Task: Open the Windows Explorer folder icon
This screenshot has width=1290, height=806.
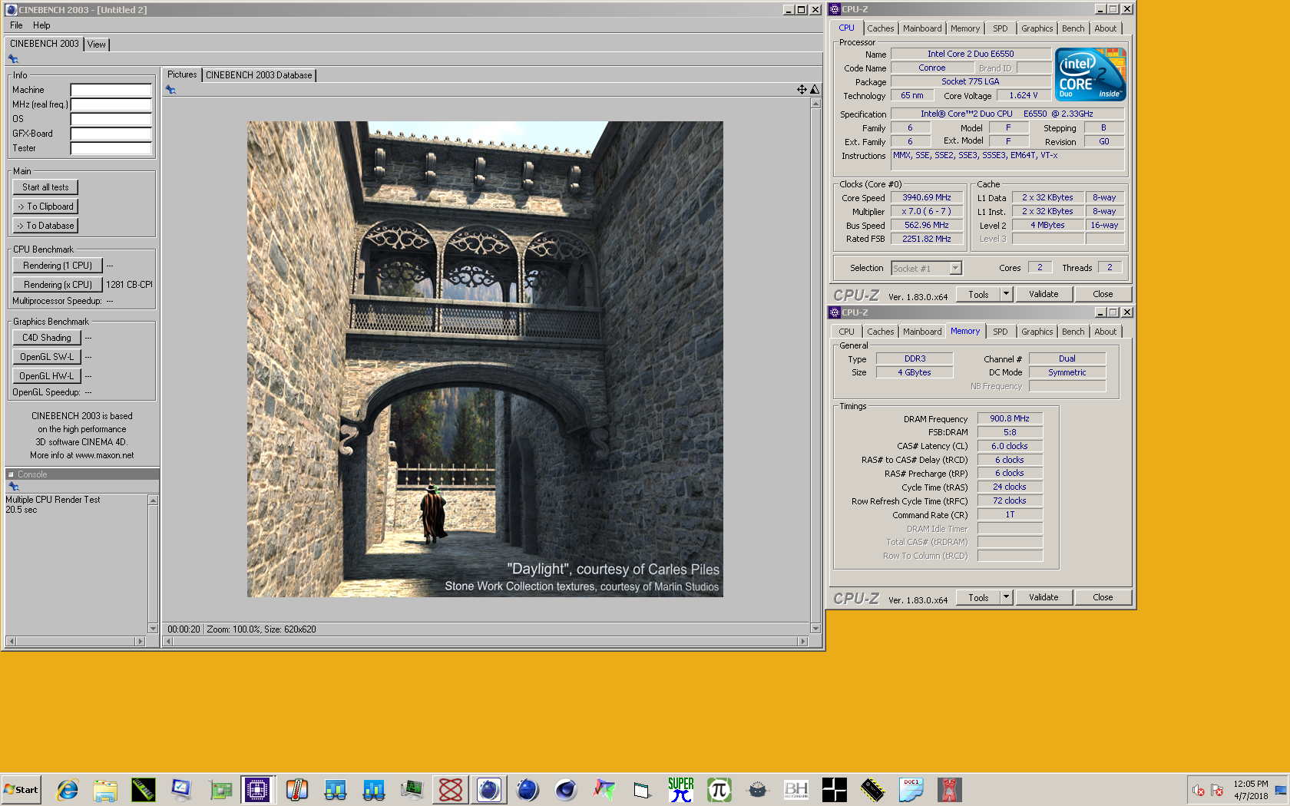Action: pyautogui.click(x=105, y=789)
